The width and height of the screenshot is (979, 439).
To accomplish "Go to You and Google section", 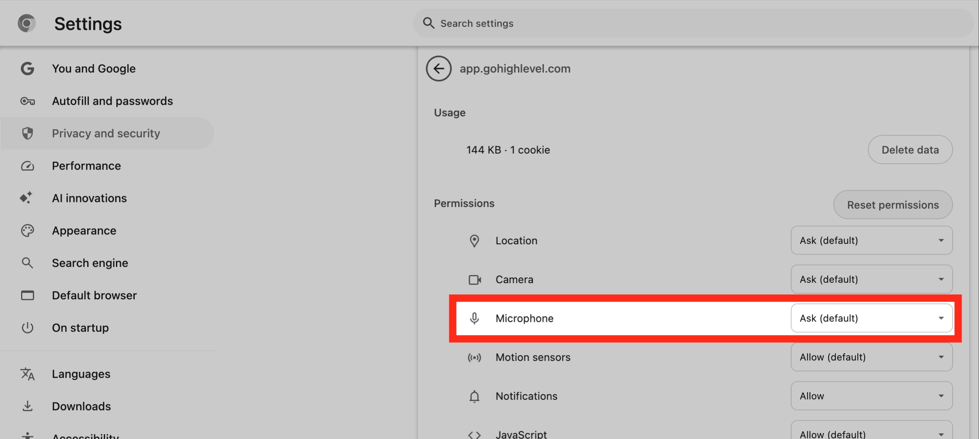I will point(94,68).
